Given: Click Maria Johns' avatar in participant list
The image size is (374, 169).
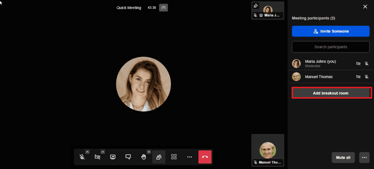Looking at the screenshot, I should 296,63.
